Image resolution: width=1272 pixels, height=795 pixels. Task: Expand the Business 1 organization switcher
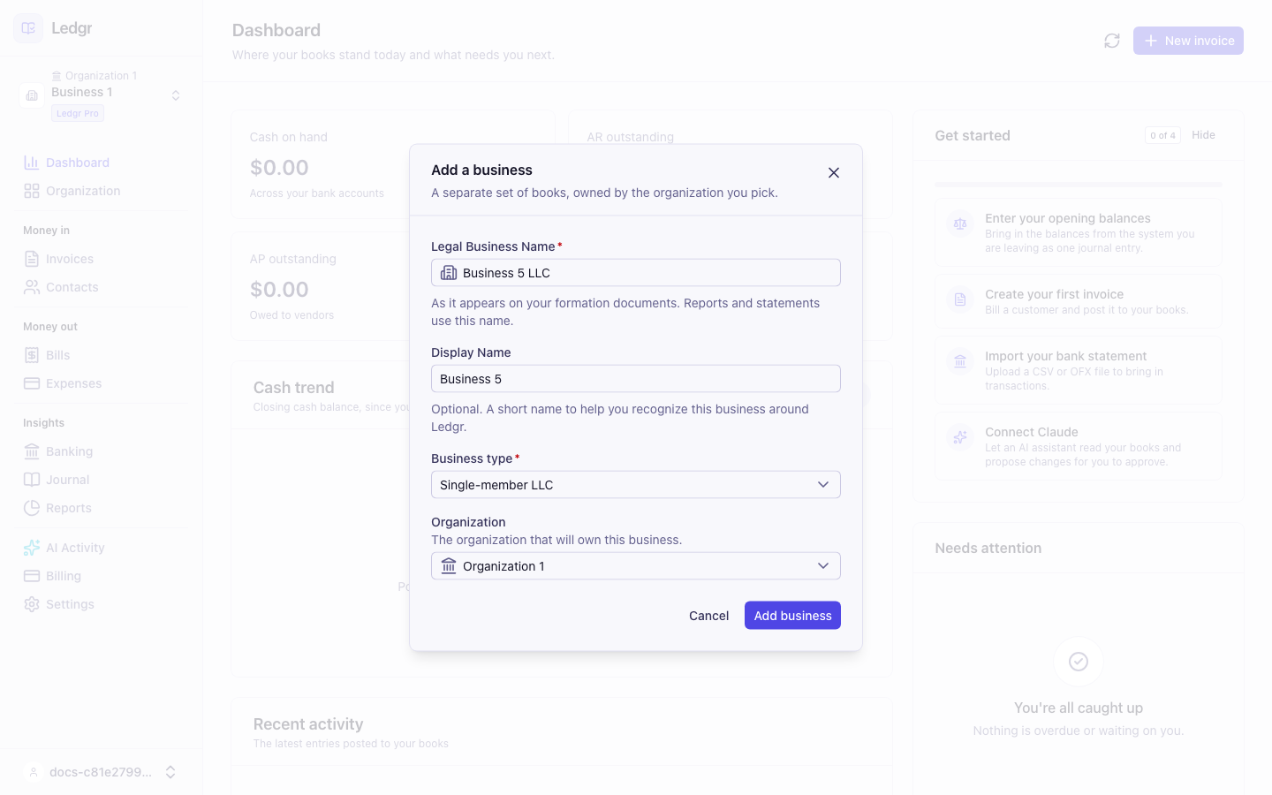pyautogui.click(x=176, y=95)
